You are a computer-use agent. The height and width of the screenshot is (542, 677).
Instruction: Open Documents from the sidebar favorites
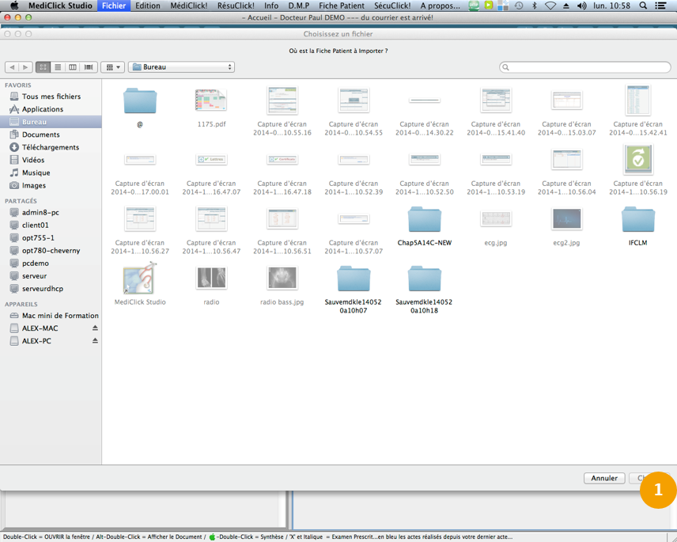pos(40,135)
